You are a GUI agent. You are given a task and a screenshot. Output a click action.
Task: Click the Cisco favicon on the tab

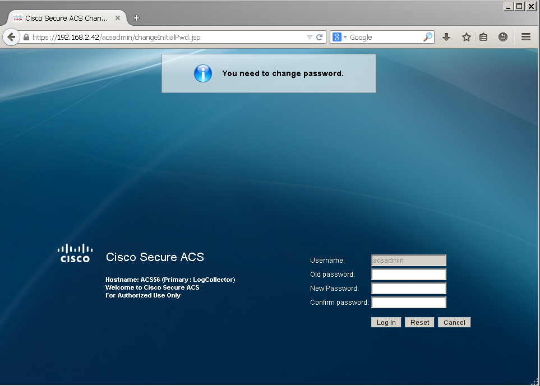(x=18, y=18)
